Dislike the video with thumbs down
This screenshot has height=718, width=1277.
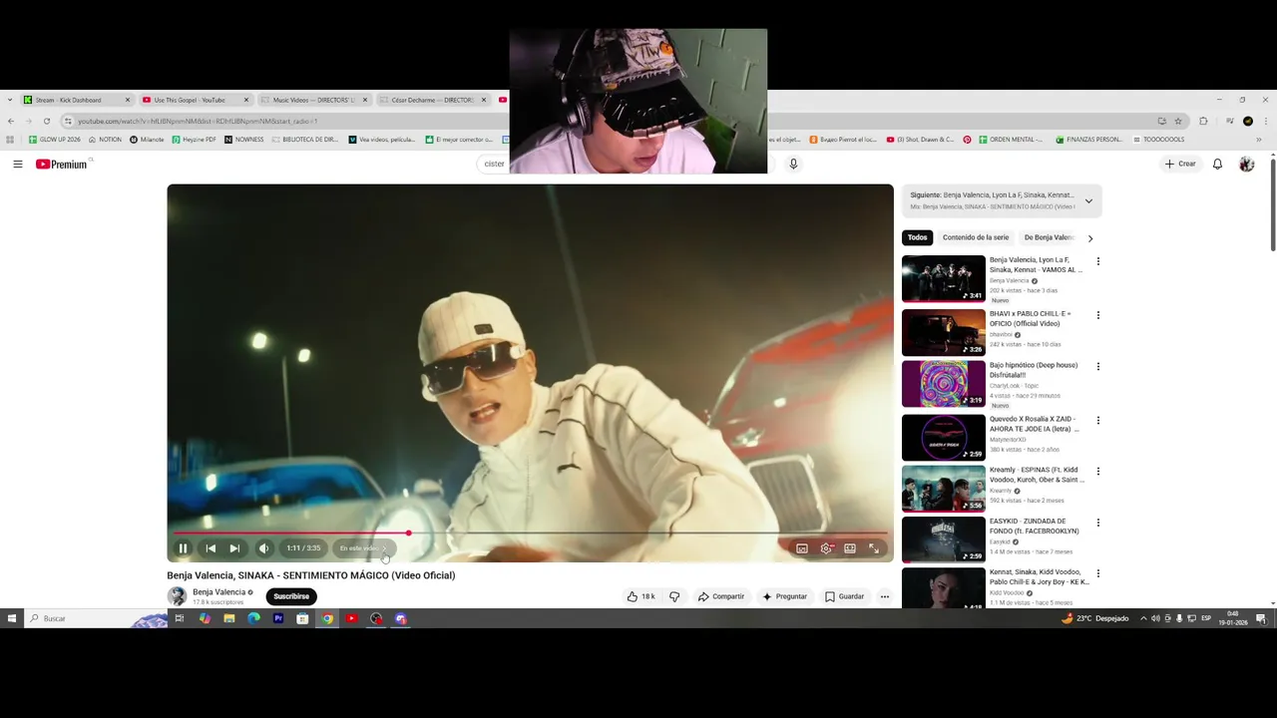pos(674,596)
